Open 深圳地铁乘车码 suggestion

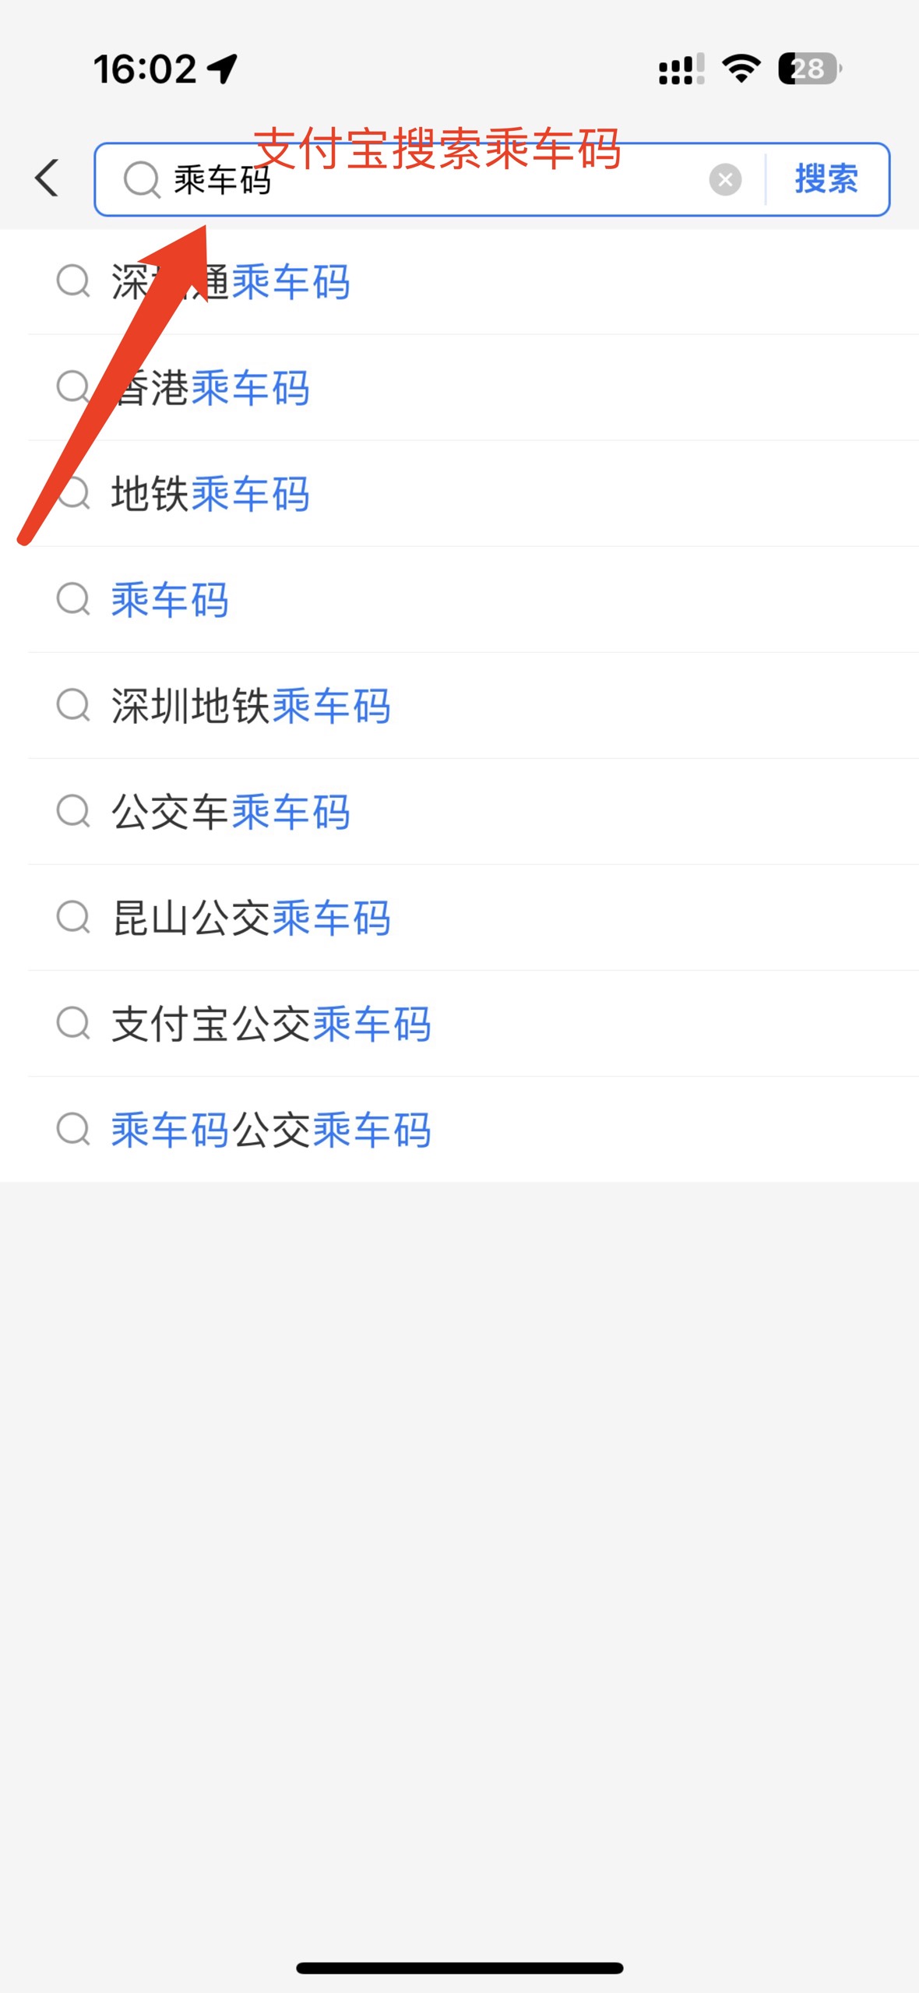click(x=459, y=706)
